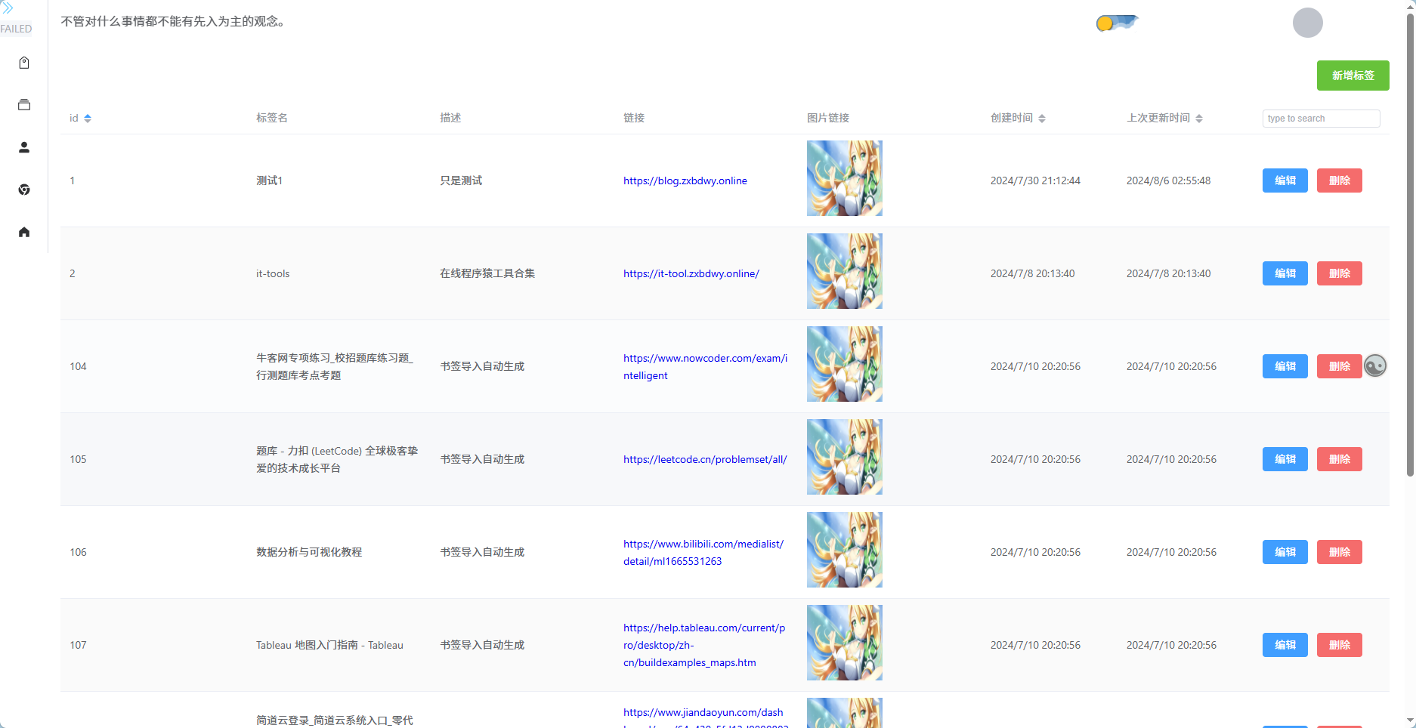Toggle the day/night theme switch
The height and width of the screenshot is (728, 1416).
pos(1117,23)
